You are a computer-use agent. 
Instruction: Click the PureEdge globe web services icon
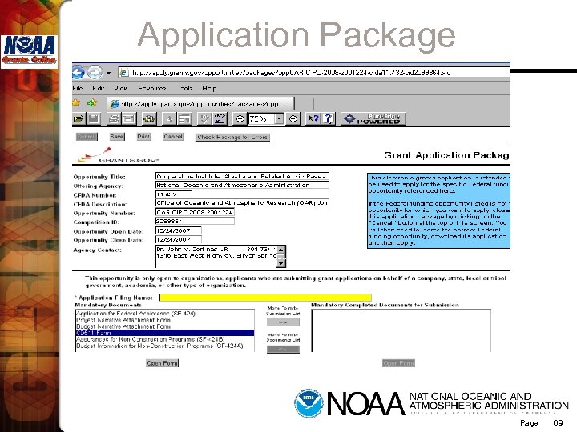click(x=149, y=118)
